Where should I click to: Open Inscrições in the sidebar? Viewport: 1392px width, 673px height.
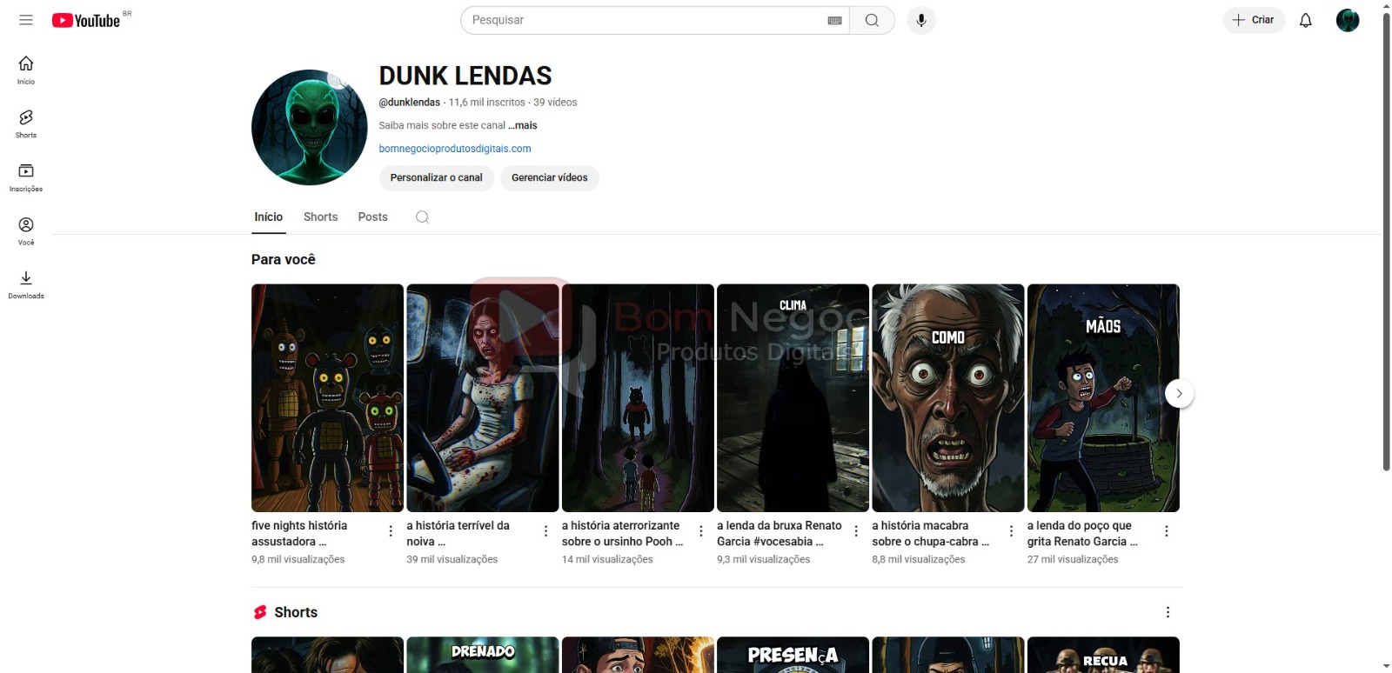pyautogui.click(x=26, y=177)
